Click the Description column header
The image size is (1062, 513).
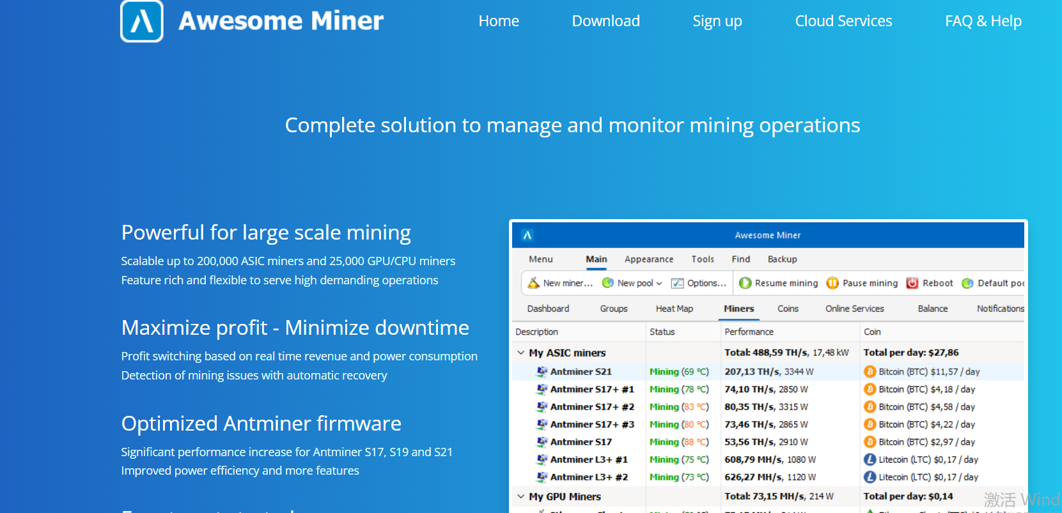[536, 332]
